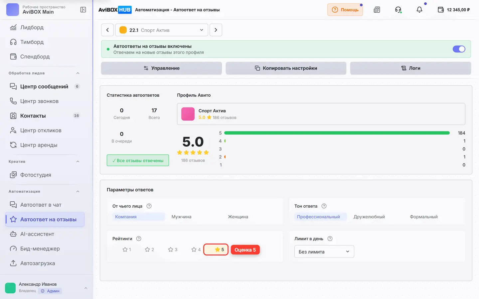Viewport: 479px width, 299px height.
Task: Click Все отзывы отвечены status badge
Action: pos(138,160)
